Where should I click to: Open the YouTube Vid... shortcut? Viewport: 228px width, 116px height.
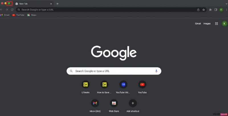123,87
